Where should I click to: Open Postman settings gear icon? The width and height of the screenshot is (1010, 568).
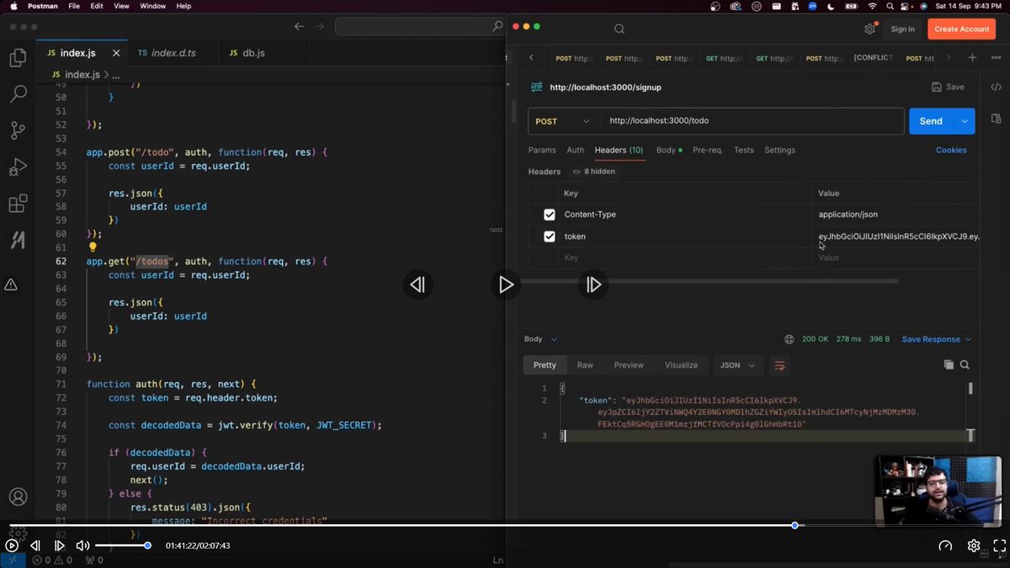click(869, 29)
